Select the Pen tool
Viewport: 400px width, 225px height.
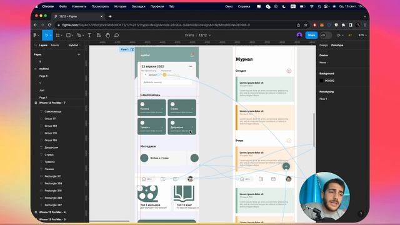(79, 35)
